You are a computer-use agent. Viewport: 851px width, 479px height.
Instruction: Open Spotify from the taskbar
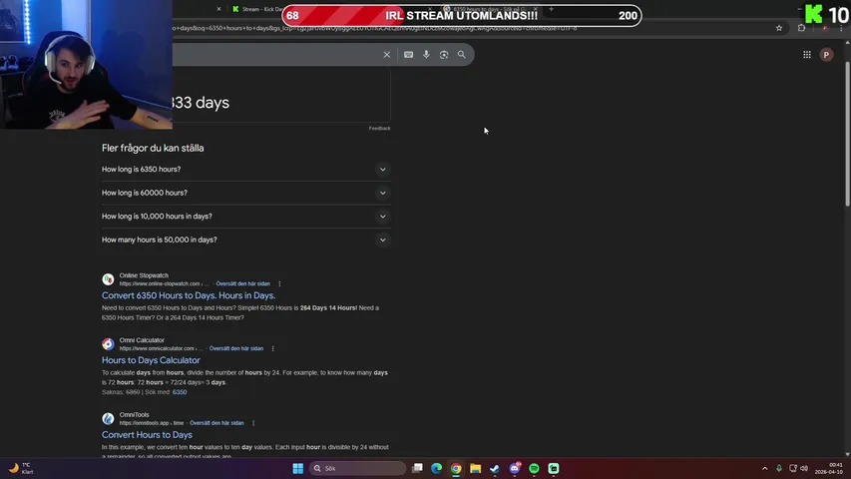click(x=534, y=468)
